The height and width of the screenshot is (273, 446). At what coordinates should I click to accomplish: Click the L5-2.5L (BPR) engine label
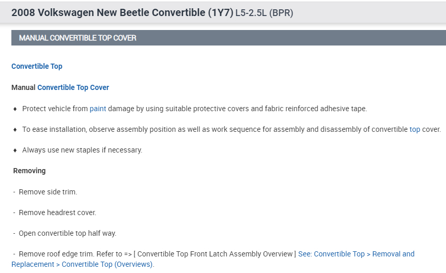[264, 13]
